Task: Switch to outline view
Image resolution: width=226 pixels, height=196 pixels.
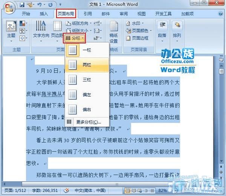Action: [146, 191]
